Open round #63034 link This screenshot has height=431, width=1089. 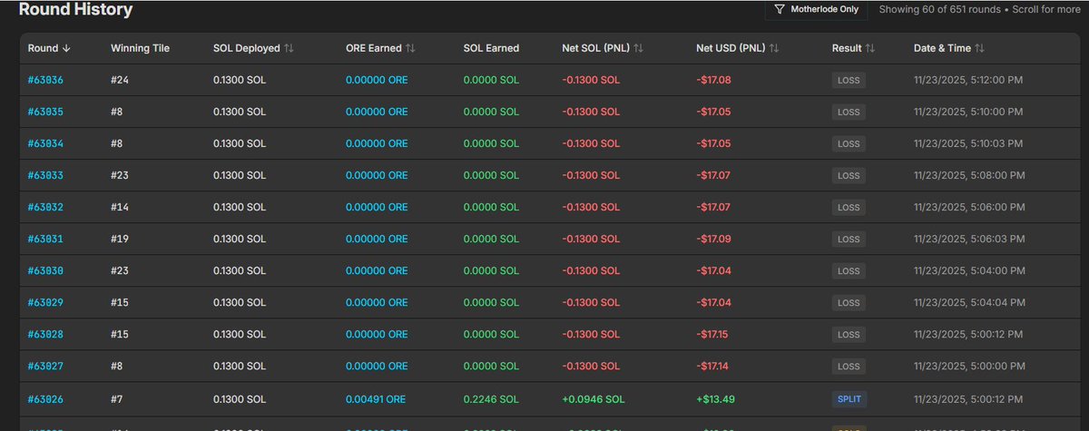[45, 143]
